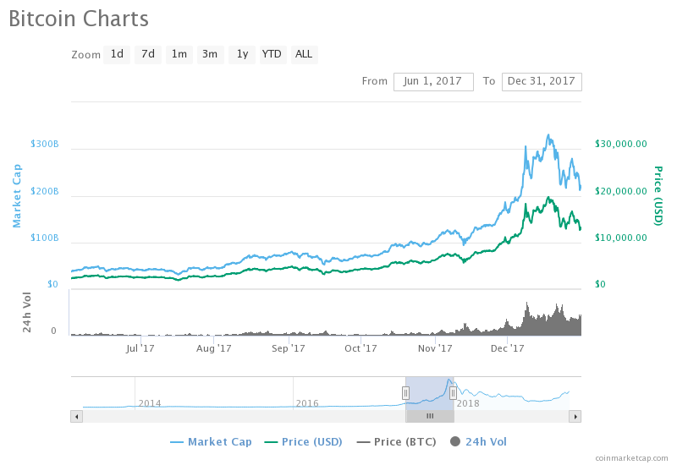
Task: Toggle the Price (BTC) series in legend
Action: [x=397, y=441]
